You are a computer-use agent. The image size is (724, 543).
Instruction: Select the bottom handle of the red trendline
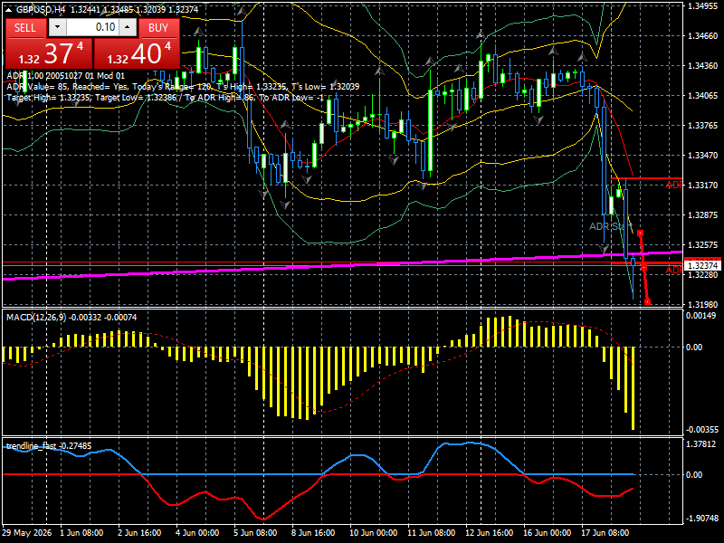[647, 302]
